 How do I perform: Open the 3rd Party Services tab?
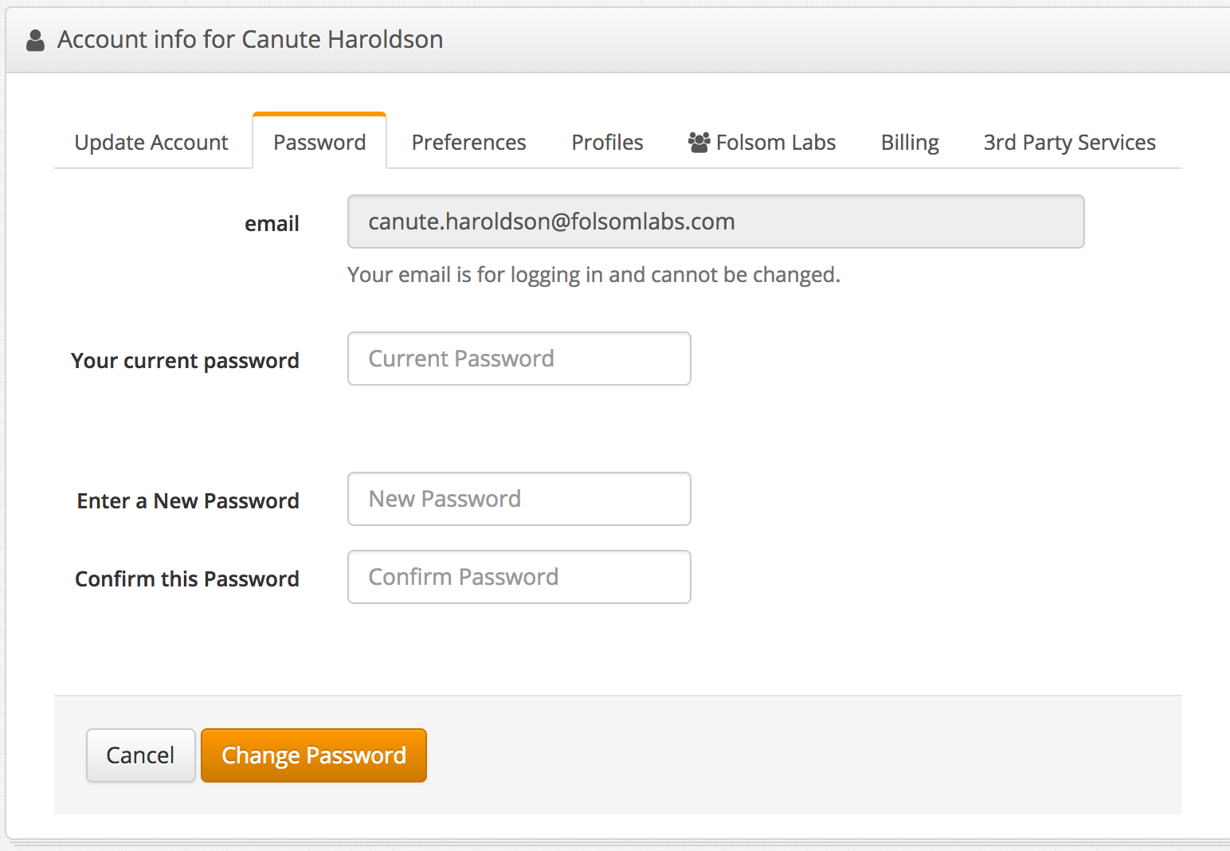pyautogui.click(x=1069, y=142)
